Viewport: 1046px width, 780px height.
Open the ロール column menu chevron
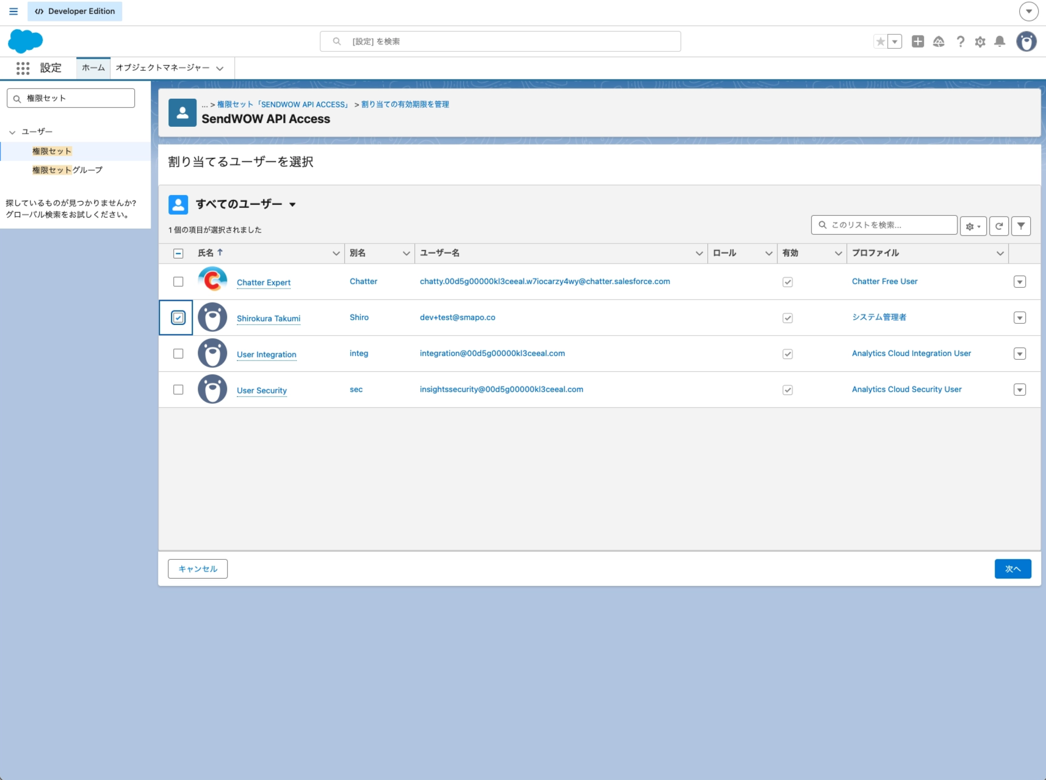click(x=769, y=253)
